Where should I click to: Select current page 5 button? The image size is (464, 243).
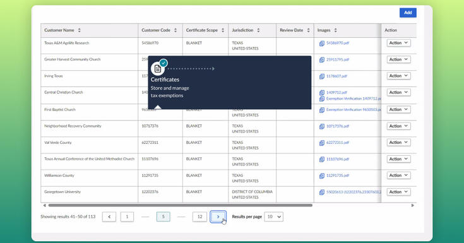[x=163, y=216]
